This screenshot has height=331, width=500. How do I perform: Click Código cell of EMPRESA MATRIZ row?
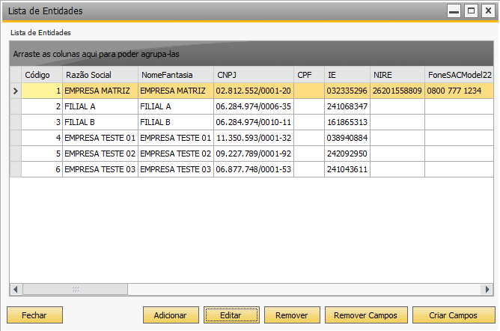pyautogui.click(x=42, y=91)
